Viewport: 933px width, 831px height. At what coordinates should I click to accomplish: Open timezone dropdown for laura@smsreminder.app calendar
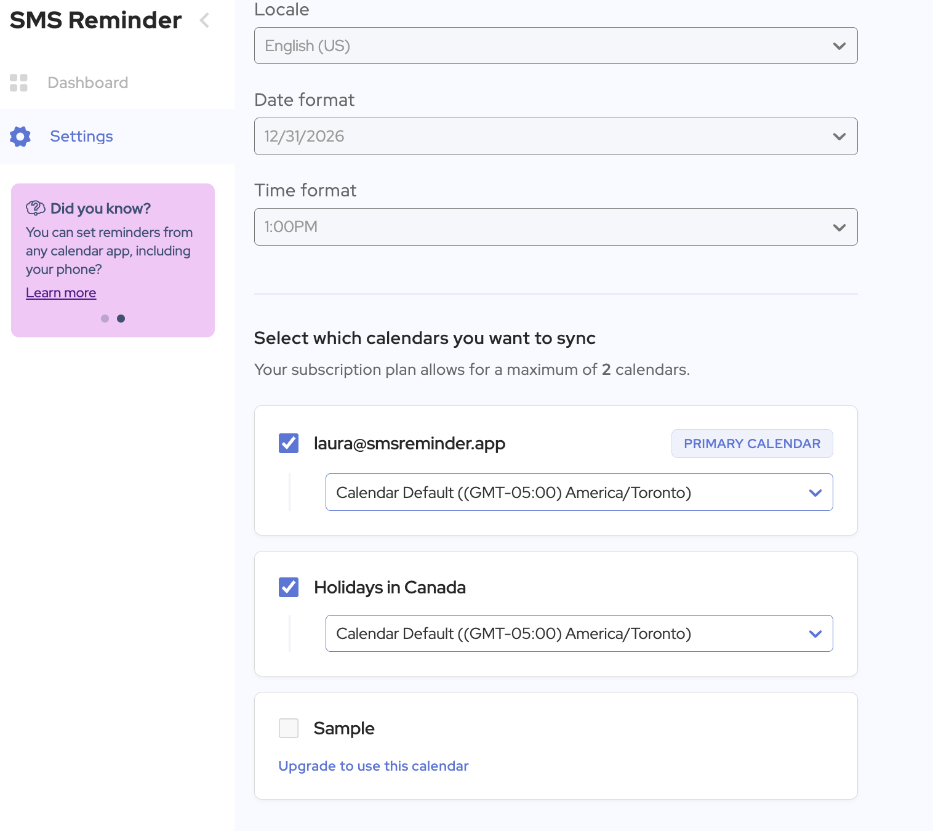tap(579, 492)
